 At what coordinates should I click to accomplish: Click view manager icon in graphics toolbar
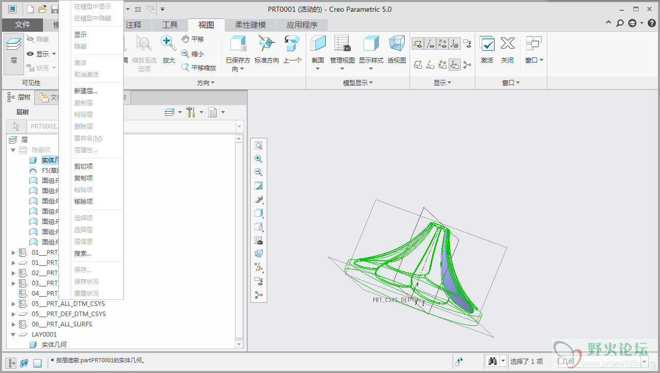point(259,240)
